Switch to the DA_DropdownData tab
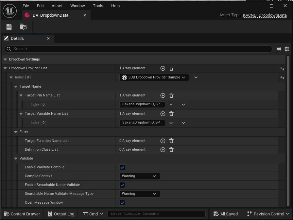The height and width of the screenshot is (220, 293). point(50,15)
